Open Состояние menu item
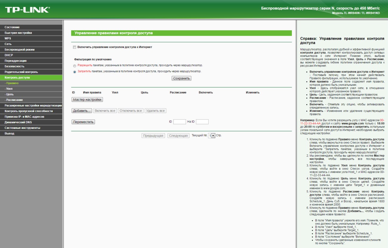 tap(12, 27)
